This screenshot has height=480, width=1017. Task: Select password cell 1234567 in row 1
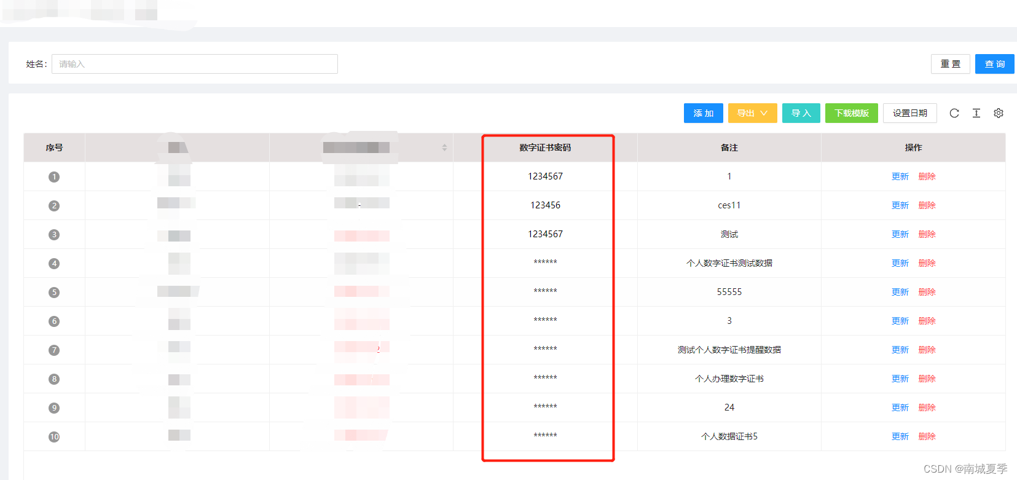pyautogui.click(x=546, y=176)
